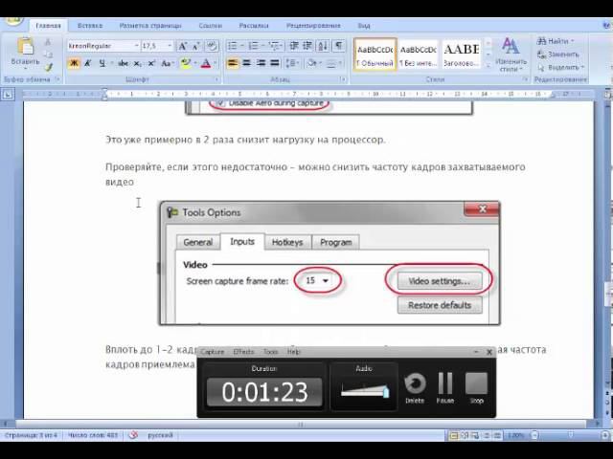Image resolution: width=613 pixels, height=459 pixels.
Task: Toggle show paragraph marks (¶)
Action: [339, 46]
